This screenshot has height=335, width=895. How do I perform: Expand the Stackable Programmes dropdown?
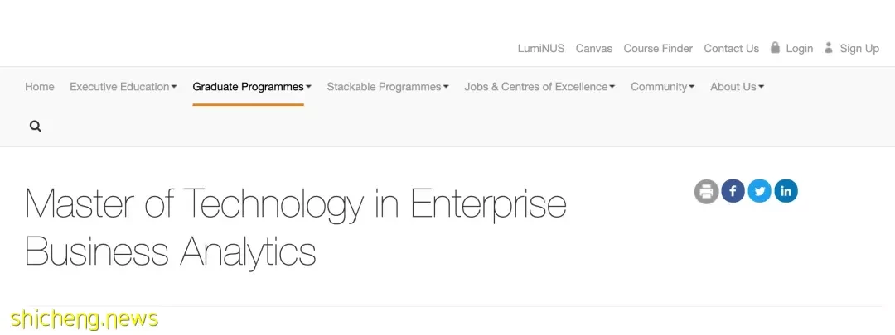[x=388, y=87]
